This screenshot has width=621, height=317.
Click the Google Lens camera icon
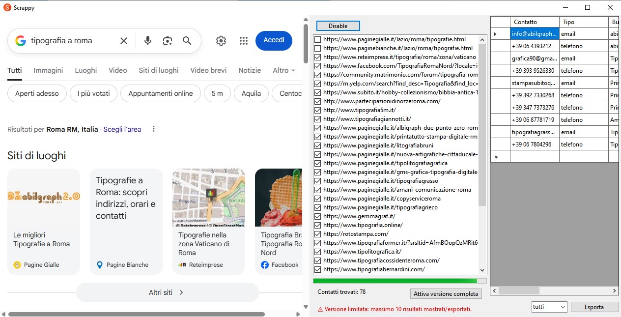point(167,41)
